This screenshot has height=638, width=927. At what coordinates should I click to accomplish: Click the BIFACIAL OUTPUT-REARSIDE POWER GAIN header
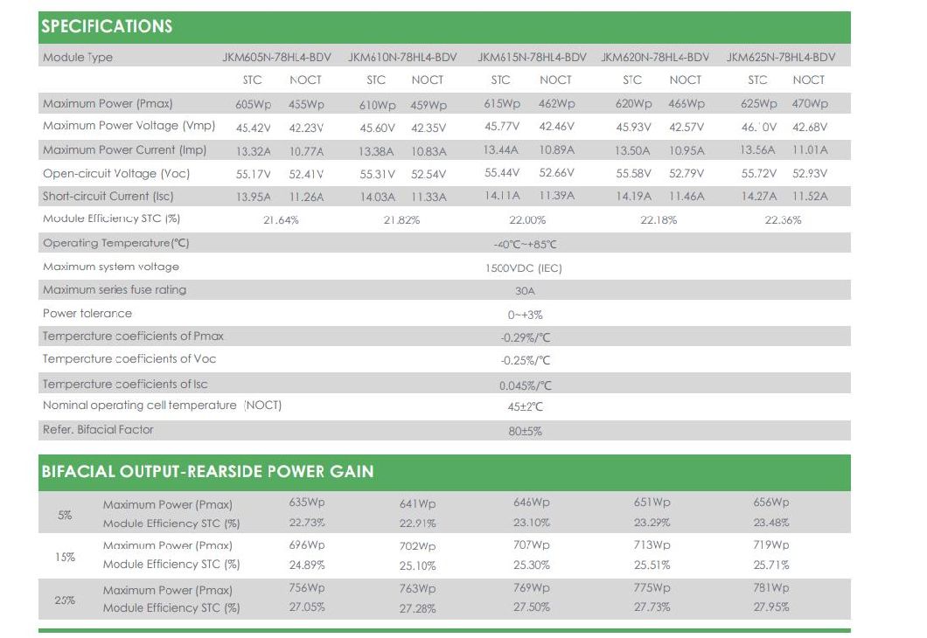[x=207, y=472]
